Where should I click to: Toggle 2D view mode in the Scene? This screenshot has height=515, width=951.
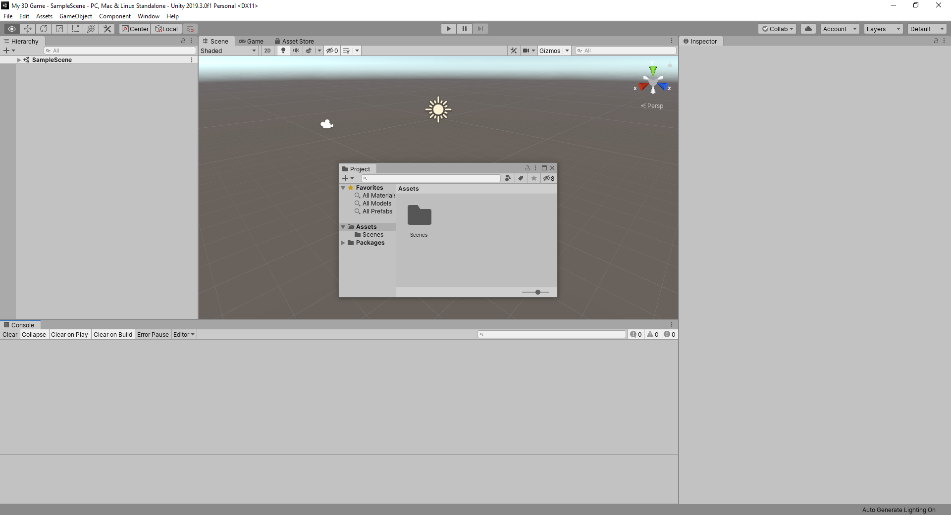[x=267, y=51]
